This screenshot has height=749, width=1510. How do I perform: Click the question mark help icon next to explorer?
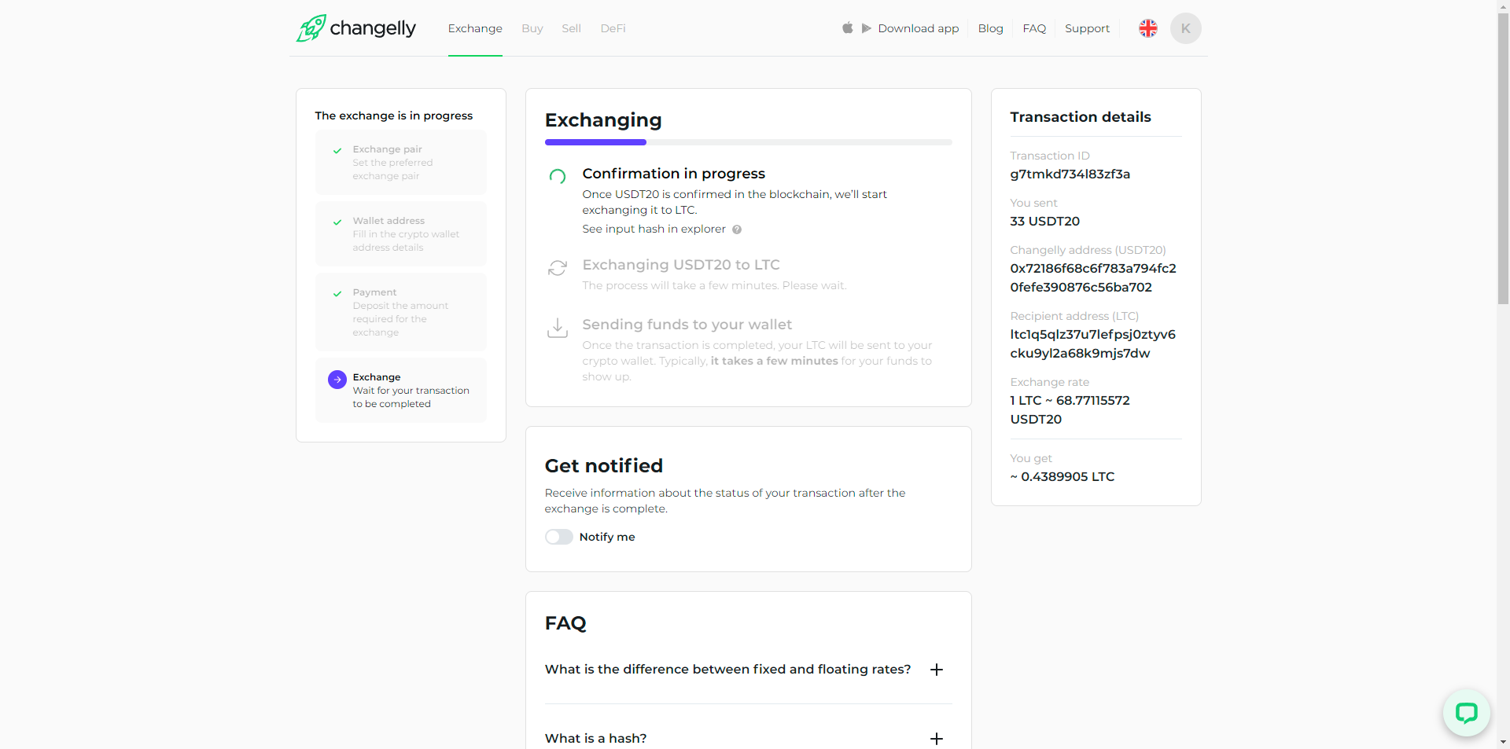(x=737, y=229)
